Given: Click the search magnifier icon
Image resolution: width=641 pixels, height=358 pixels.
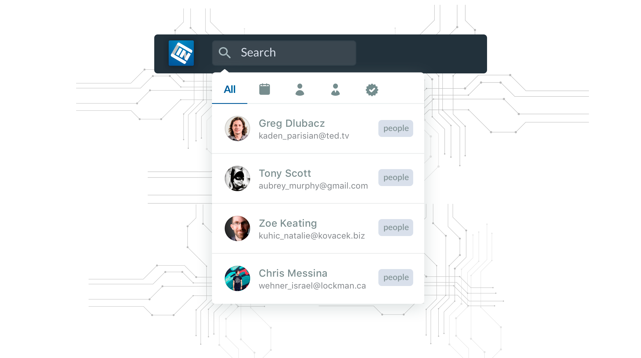Looking at the screenshot, I should click(x=224, y=52).
